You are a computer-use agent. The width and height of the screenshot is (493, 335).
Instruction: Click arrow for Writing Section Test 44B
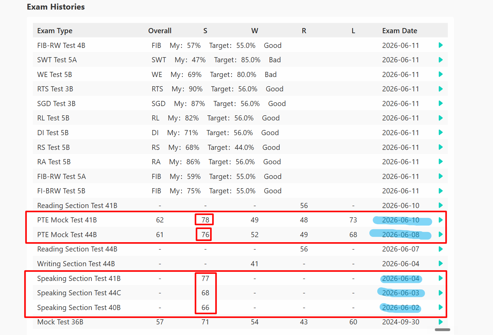click(x=441, y=263)
